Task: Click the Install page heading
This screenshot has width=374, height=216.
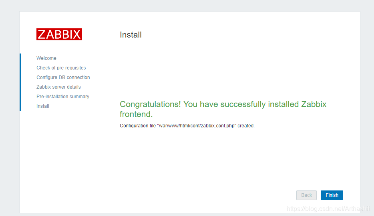Action: pyautogui.click(x=131, y=35)
